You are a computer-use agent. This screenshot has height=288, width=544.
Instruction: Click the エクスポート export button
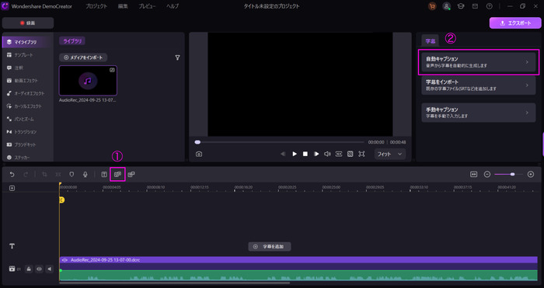(x=515, y=23)
